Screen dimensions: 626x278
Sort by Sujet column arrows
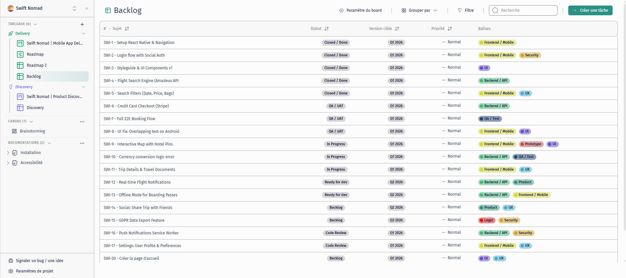pyautogui.click(x=127, y=29)
